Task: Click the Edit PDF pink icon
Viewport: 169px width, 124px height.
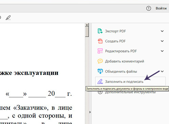Action: click(100, 51)
